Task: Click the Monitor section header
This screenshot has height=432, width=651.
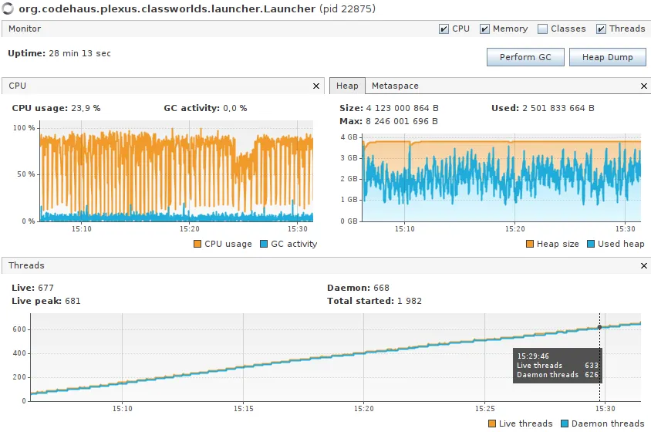Action: point(25,29)
